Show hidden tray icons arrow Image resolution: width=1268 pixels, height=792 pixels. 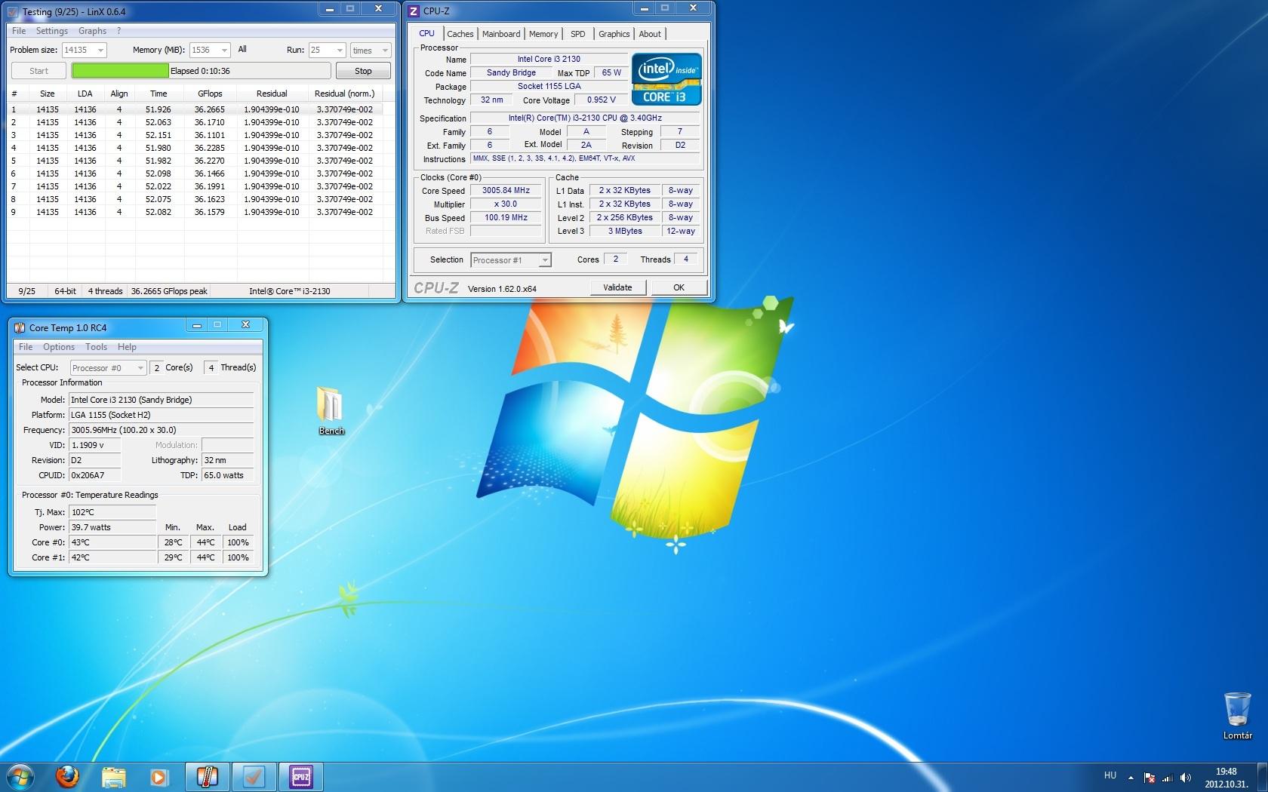(x=1131, y=777)
